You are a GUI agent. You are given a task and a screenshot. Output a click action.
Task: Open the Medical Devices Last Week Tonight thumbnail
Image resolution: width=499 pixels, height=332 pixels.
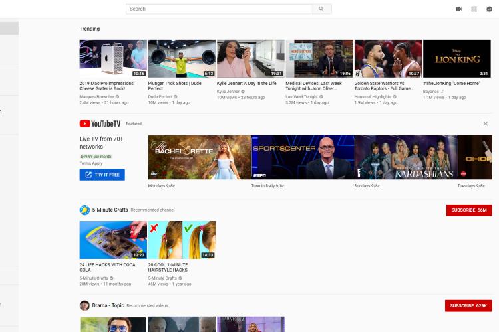[319, 58]
